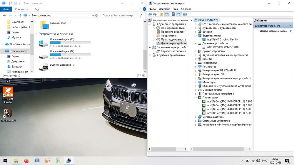Image resolution: width=294 pixels, height=165 pixels.
Task: Open Firefox from the taskbar
Action: point(26,161)
